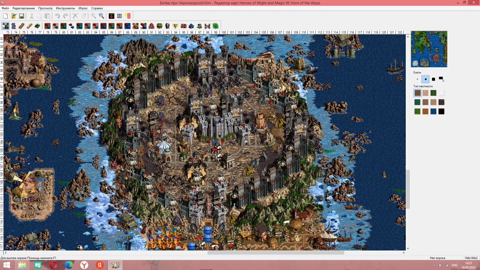Select the green trees obstacle tool
The height and width of the screenshot is (270, 480).
click(x=37, y=26)
